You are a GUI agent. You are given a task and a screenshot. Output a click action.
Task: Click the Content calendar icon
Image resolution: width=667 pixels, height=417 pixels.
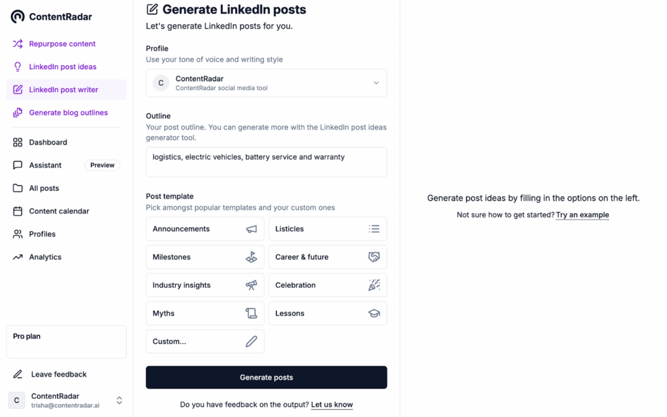click(x=18, y=211)
